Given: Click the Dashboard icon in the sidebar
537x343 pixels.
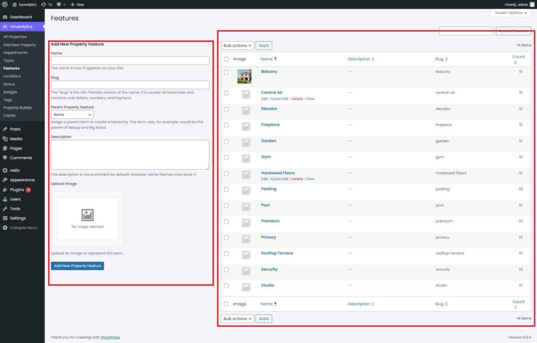Looking at the screenshot, I should pyautogui.click(x=5, y=17).
